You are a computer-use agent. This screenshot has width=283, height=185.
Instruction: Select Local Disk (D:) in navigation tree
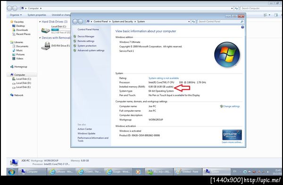coord(22,83)
